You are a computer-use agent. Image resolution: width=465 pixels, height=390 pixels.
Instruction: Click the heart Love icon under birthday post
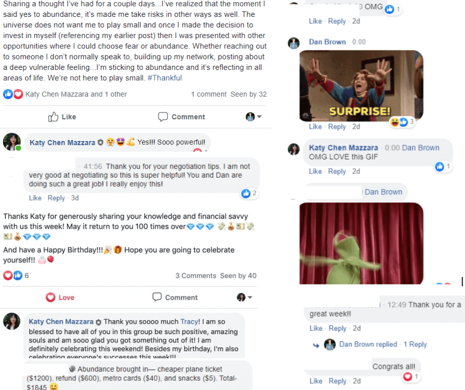pyautogui.click(x=50, y=297)
